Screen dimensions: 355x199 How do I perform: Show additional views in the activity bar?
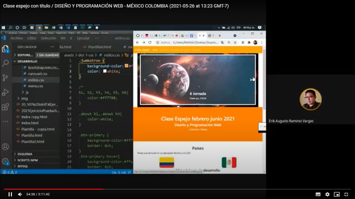pos(5,121)
